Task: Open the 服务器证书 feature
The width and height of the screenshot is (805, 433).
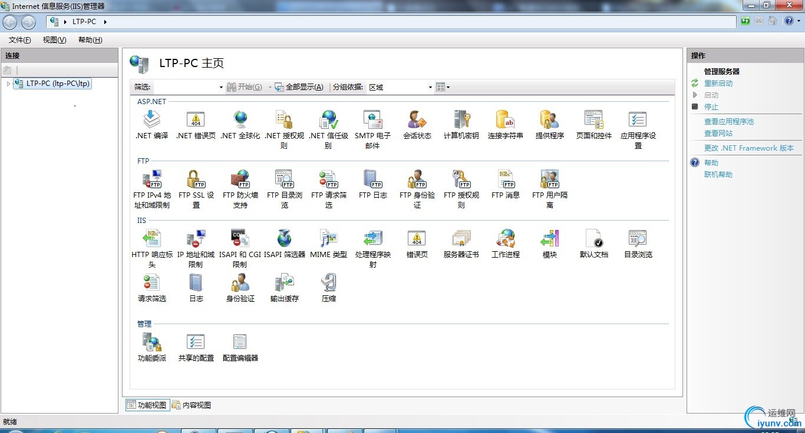Action: click(461, 244)
